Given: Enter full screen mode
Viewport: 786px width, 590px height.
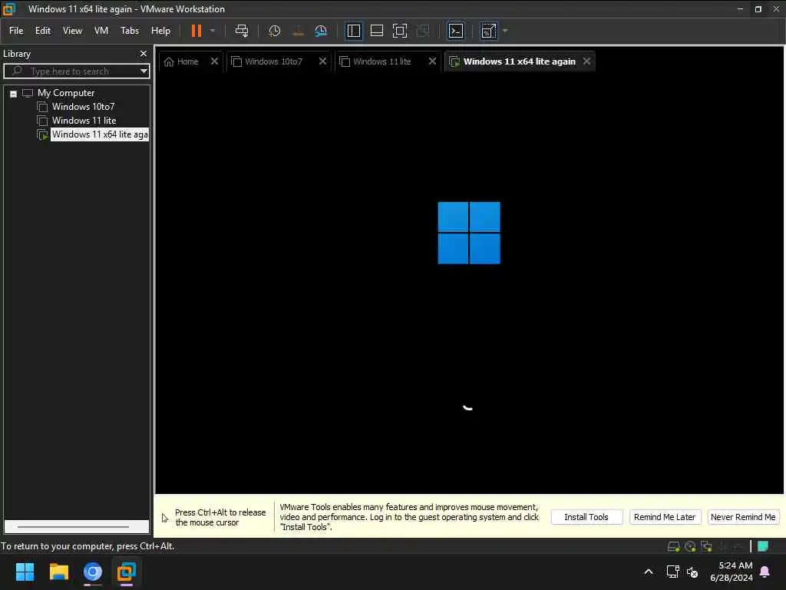Looking at the screenshot, I should coord(399,31).
